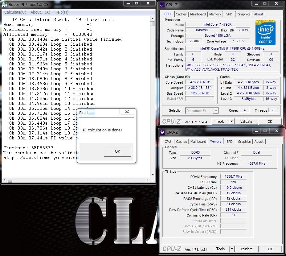Select the CPU tab in upper CPU-Z window

pyautogui.click(x=167, y=14)
